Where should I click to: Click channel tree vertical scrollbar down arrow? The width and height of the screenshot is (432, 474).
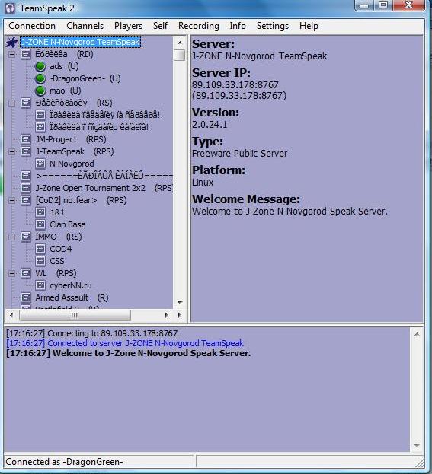tap(180, 303)
